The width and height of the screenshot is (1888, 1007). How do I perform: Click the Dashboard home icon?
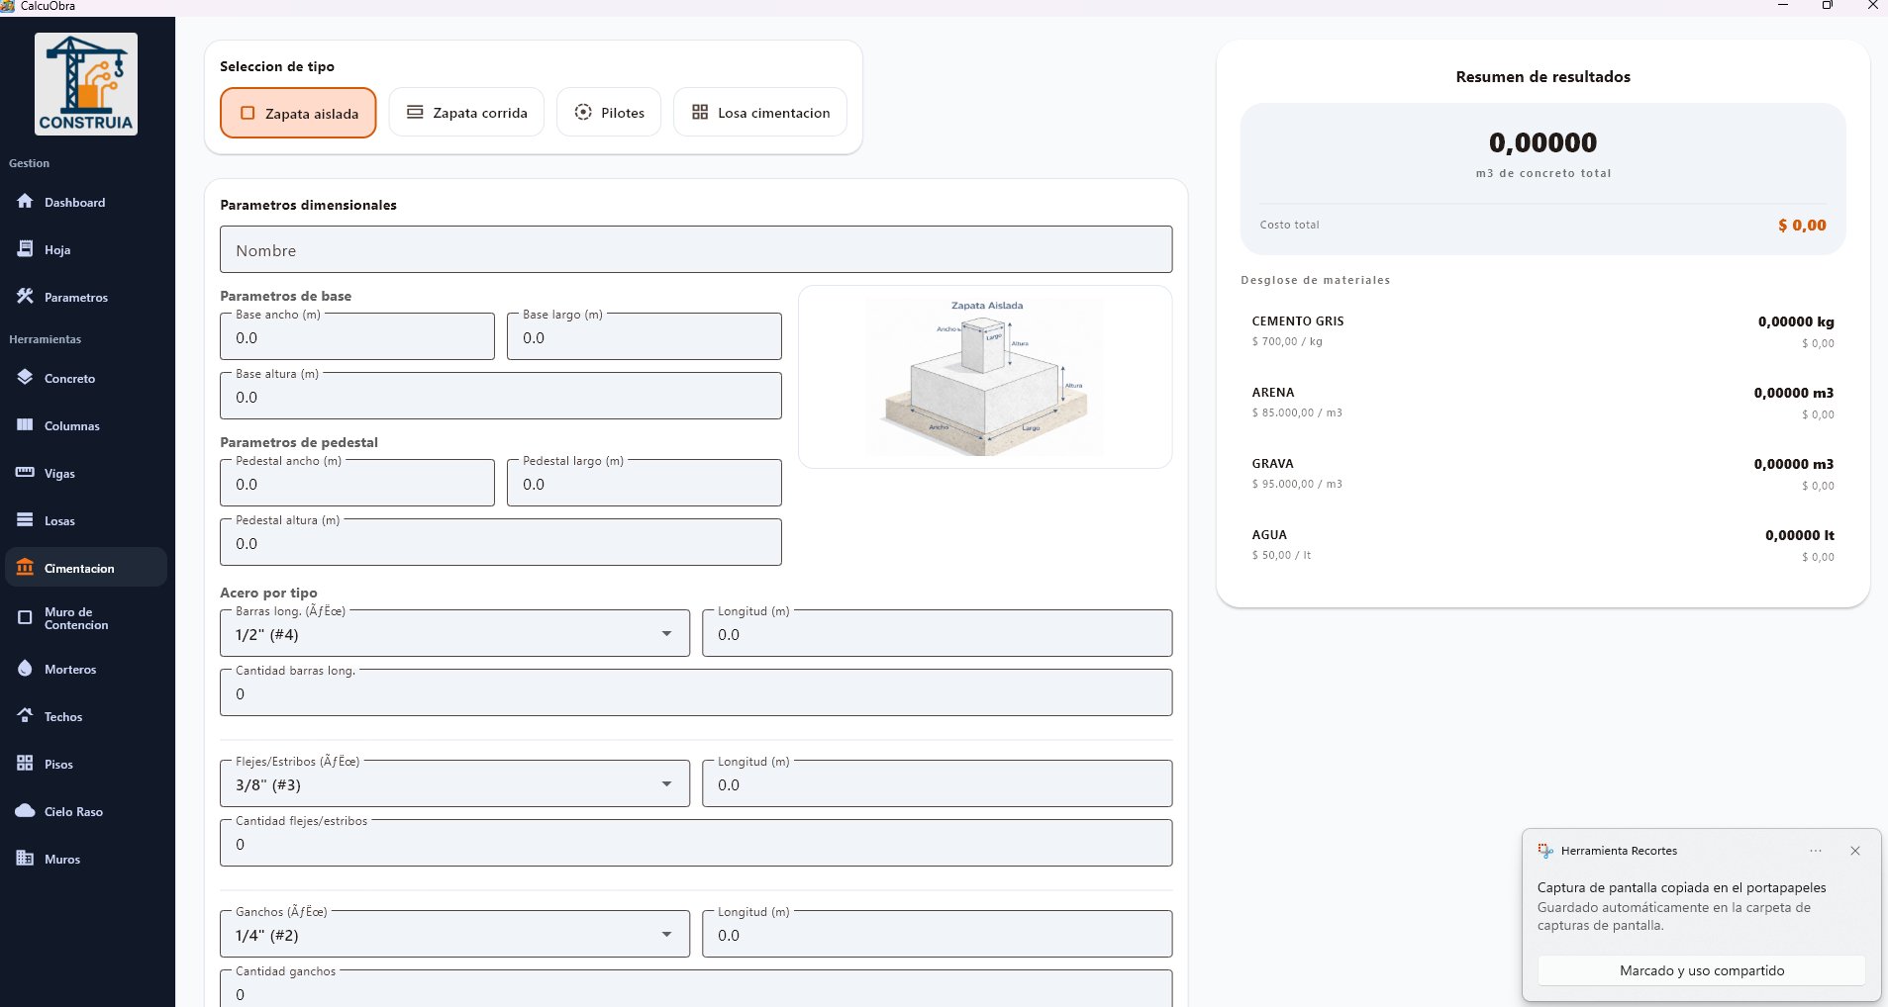[26, 202]
